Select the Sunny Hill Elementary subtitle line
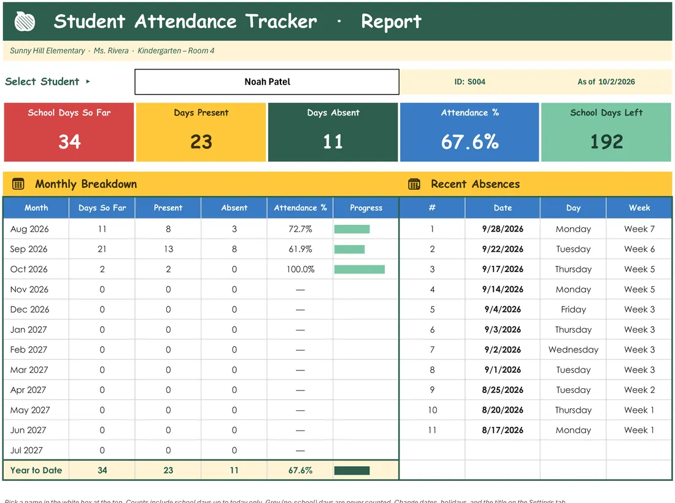675x503 pixels. pos(112,51)
